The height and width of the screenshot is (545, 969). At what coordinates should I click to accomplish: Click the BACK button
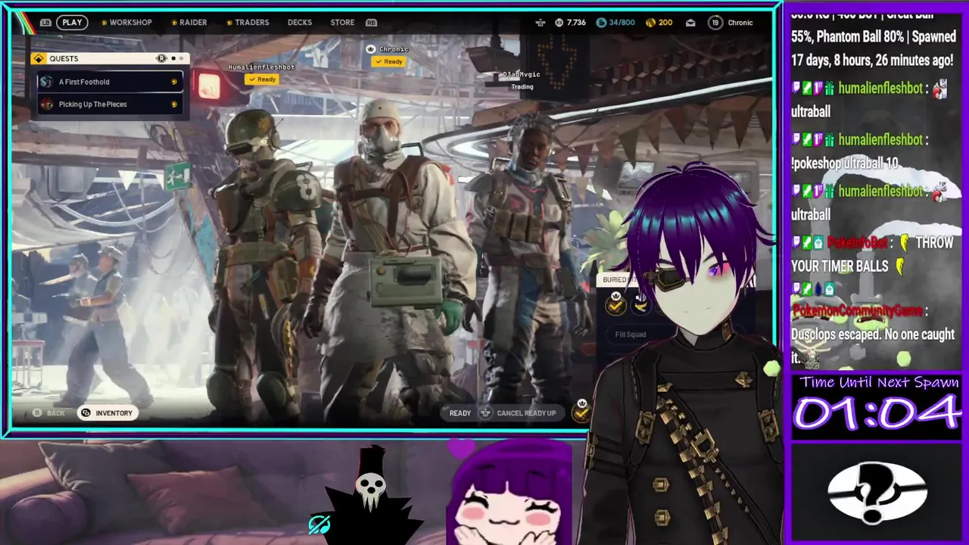[48, 413]
